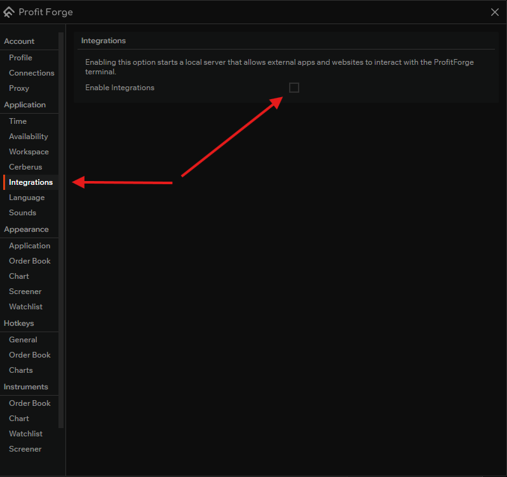Open Watchlist under Appearance
The width and height of the screenshot is (507, 477).
26,306
